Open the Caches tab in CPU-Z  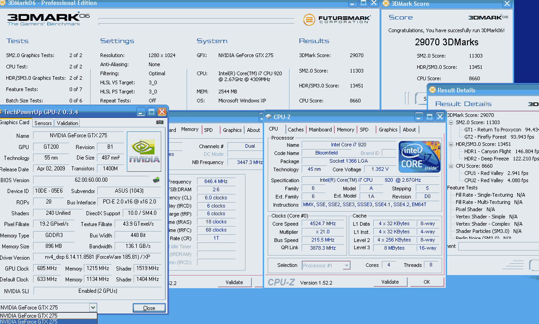click(x=296, y=130)
